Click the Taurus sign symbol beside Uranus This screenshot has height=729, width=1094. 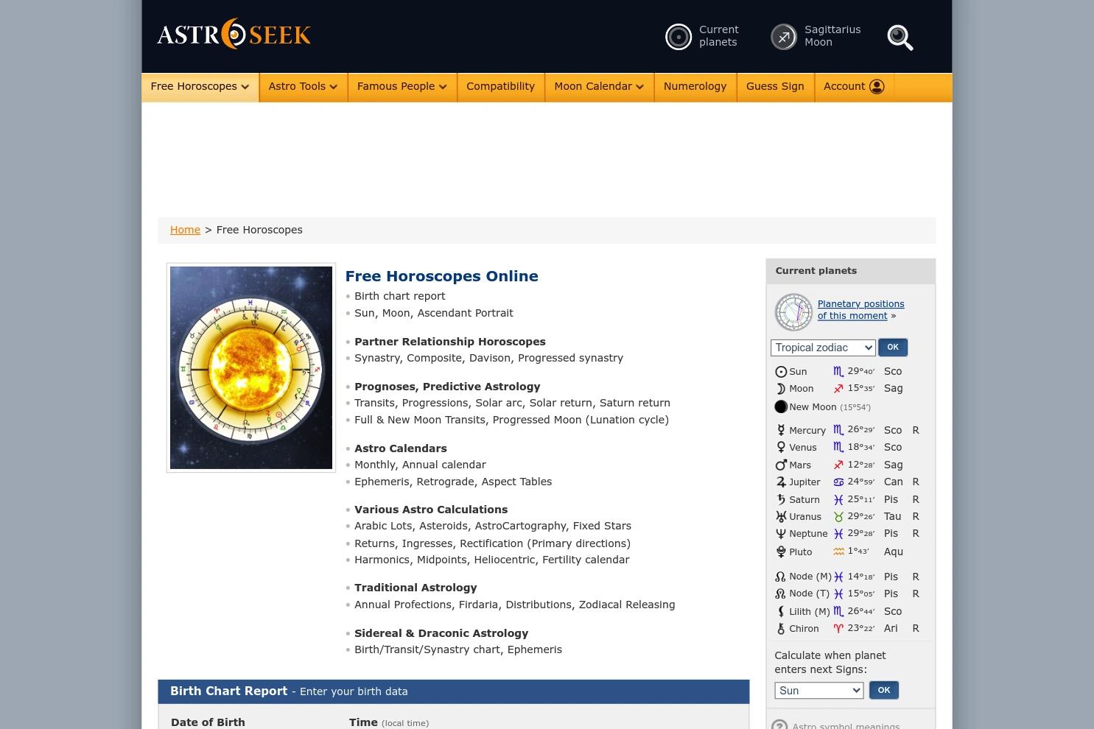pos(838,517)
